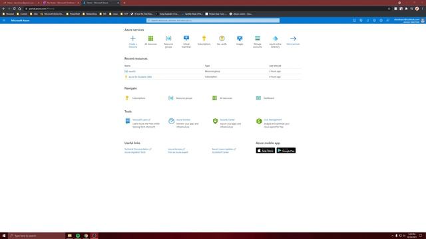This screenshot has height=239, width=426.
Task: Open Azure Services link
Action: (176, 149)
